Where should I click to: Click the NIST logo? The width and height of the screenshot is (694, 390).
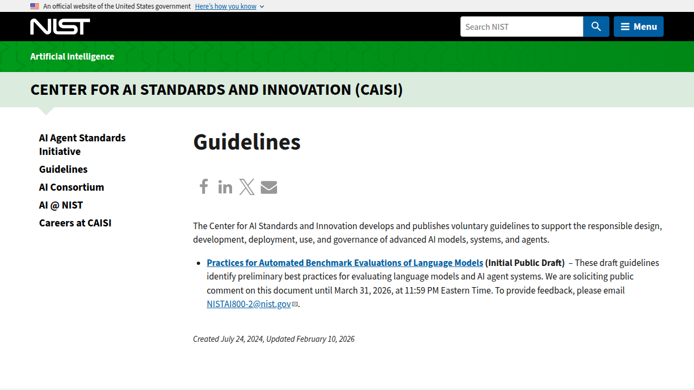click(x=60, y=27)
